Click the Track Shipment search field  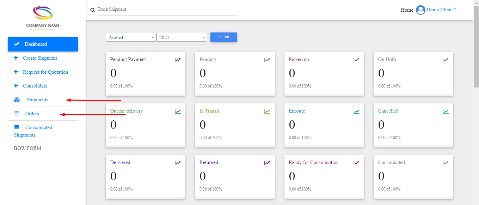tap(167, 10)
